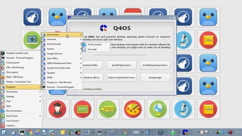Screen dimensions: 242x136
Task: Expand the XPQ4 programs folder
Action: (x=62, y=77)
